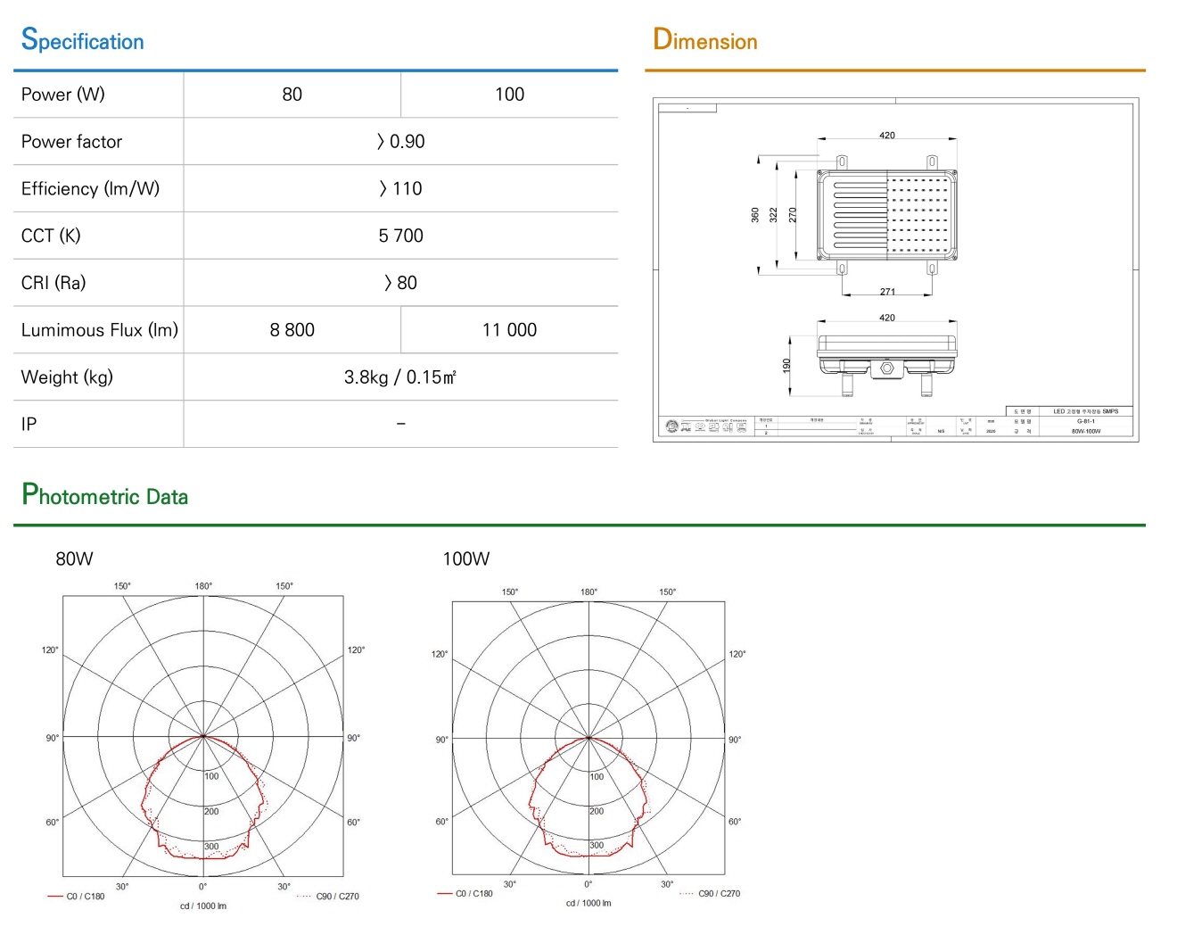Image resolution: width=1177 pixels, height=943 pixels.
Task: Click the IP row label
Action: coord(29,425)
